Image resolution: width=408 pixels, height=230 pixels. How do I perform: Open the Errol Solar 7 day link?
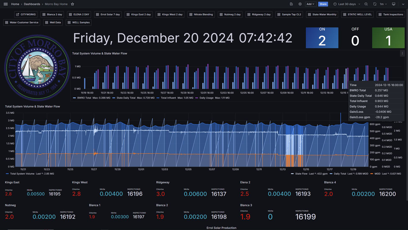tap(108, 15)
